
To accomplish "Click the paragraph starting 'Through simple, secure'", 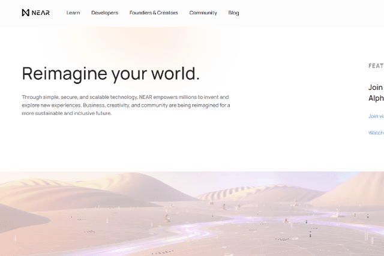I will (126, 106).
